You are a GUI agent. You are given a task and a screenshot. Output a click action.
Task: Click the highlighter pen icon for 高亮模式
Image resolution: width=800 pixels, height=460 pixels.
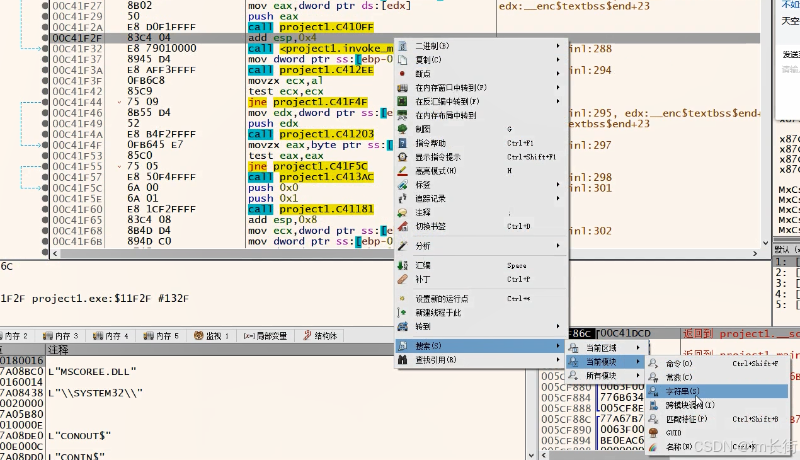[403, 171]
